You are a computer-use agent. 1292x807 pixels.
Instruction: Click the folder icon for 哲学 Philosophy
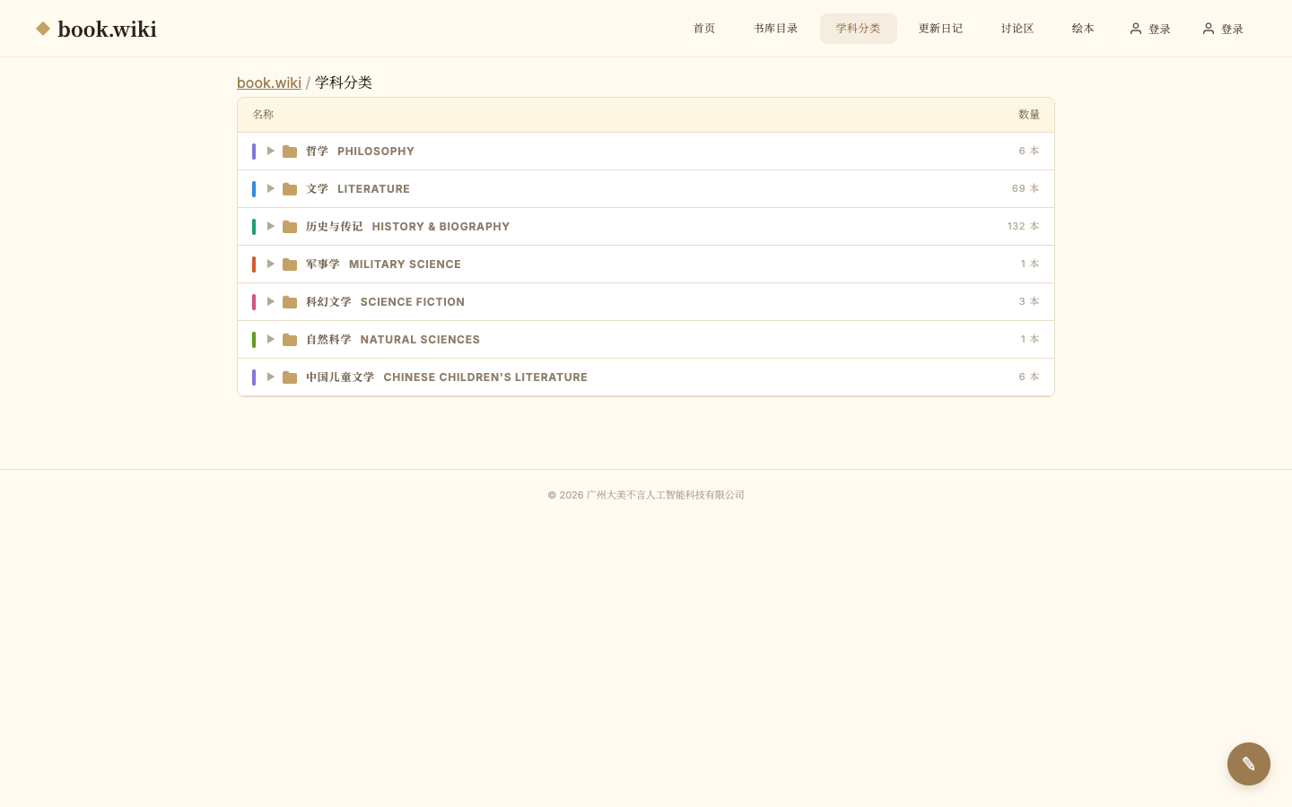click(x=290, y=152)
